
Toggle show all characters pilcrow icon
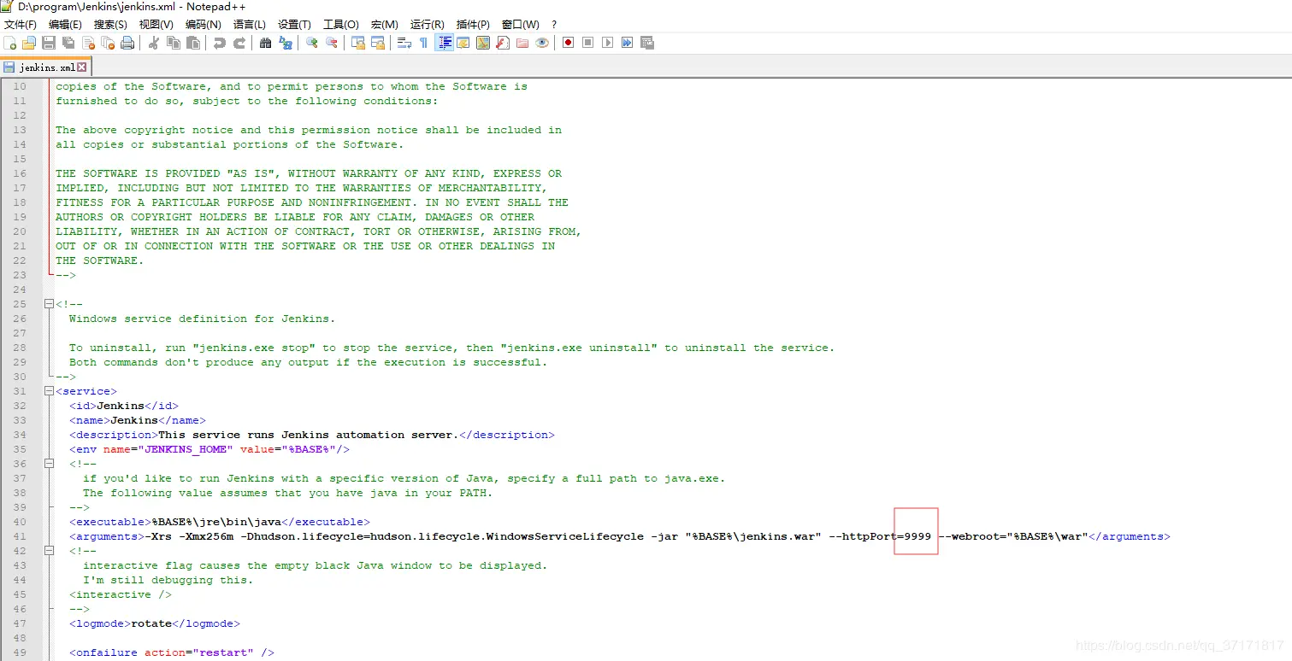click(x=424, y=43)
